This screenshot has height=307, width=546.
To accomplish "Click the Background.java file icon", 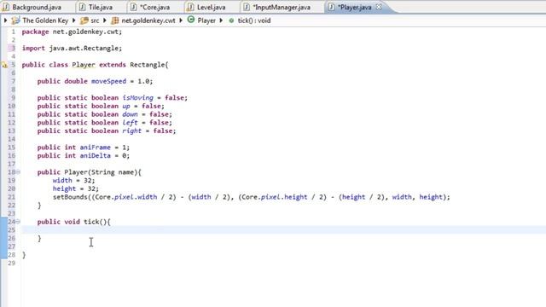I will [x=6, y=7].
